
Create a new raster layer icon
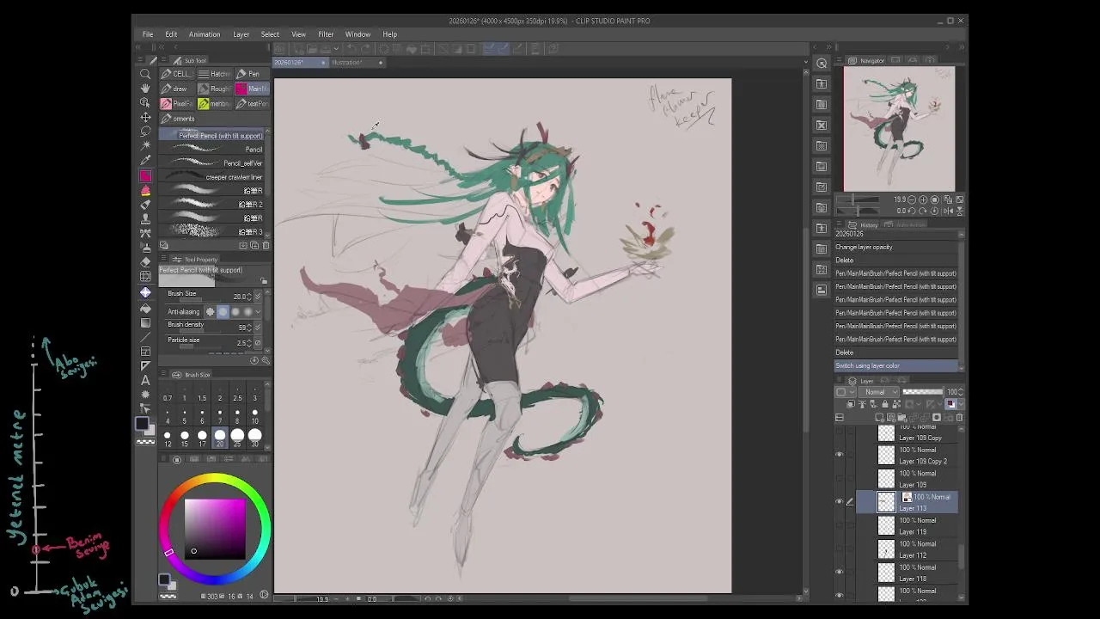tap(880, 418)
